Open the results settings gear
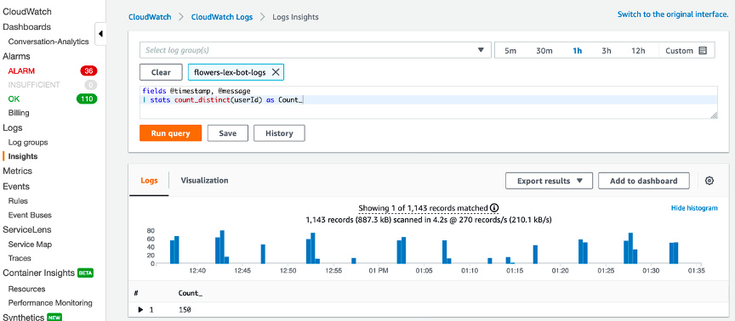 point(709,181)
